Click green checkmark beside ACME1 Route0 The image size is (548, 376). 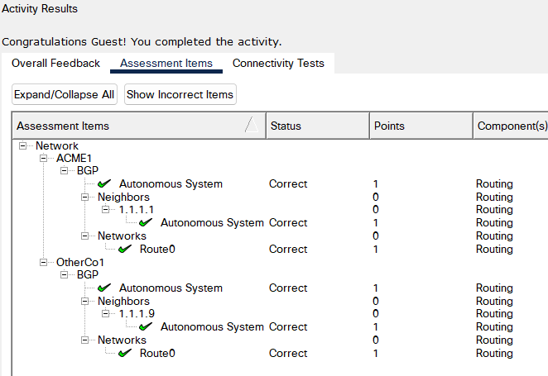pyautogui.click(x=125, y=249)
